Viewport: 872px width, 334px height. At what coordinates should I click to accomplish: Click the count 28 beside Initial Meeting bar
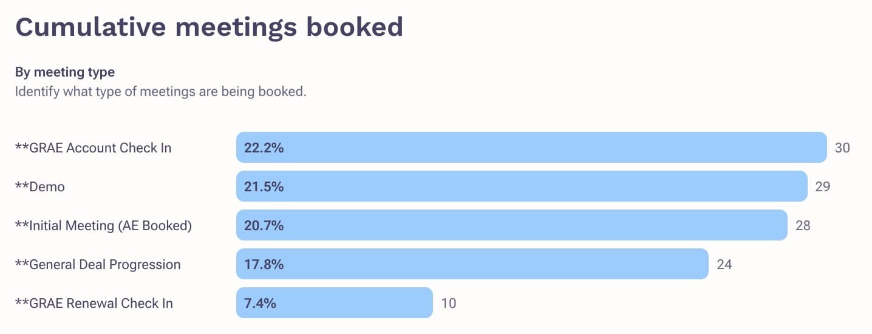803,225
